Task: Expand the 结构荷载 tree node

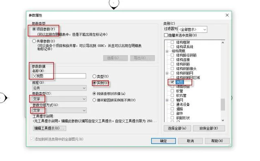Action: click(x=167, y=51)
